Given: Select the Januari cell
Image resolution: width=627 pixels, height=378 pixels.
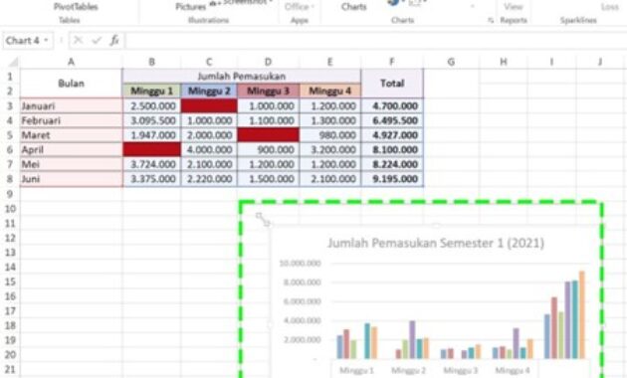Looking at the screenshot, I should pos(71,105).
